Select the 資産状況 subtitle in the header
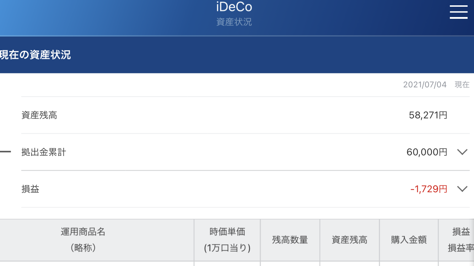Viewport: 474px width, 266px height. pos(234,22)
